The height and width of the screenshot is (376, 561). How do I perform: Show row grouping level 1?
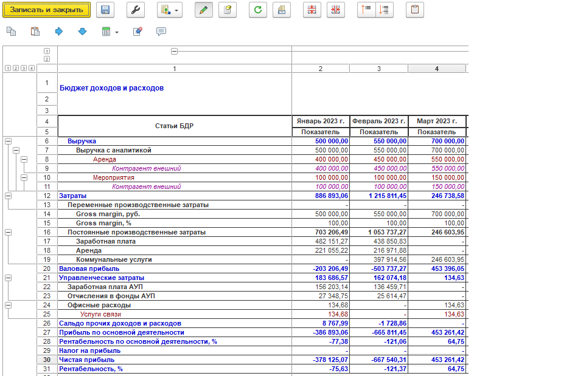coord(8,68)
